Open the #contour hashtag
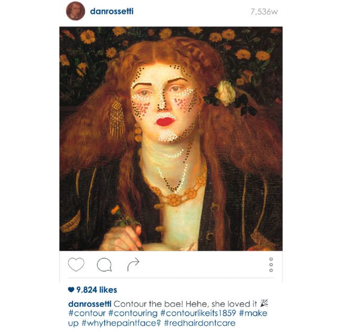This screenshot has height=332, width=342. point(87,313)
